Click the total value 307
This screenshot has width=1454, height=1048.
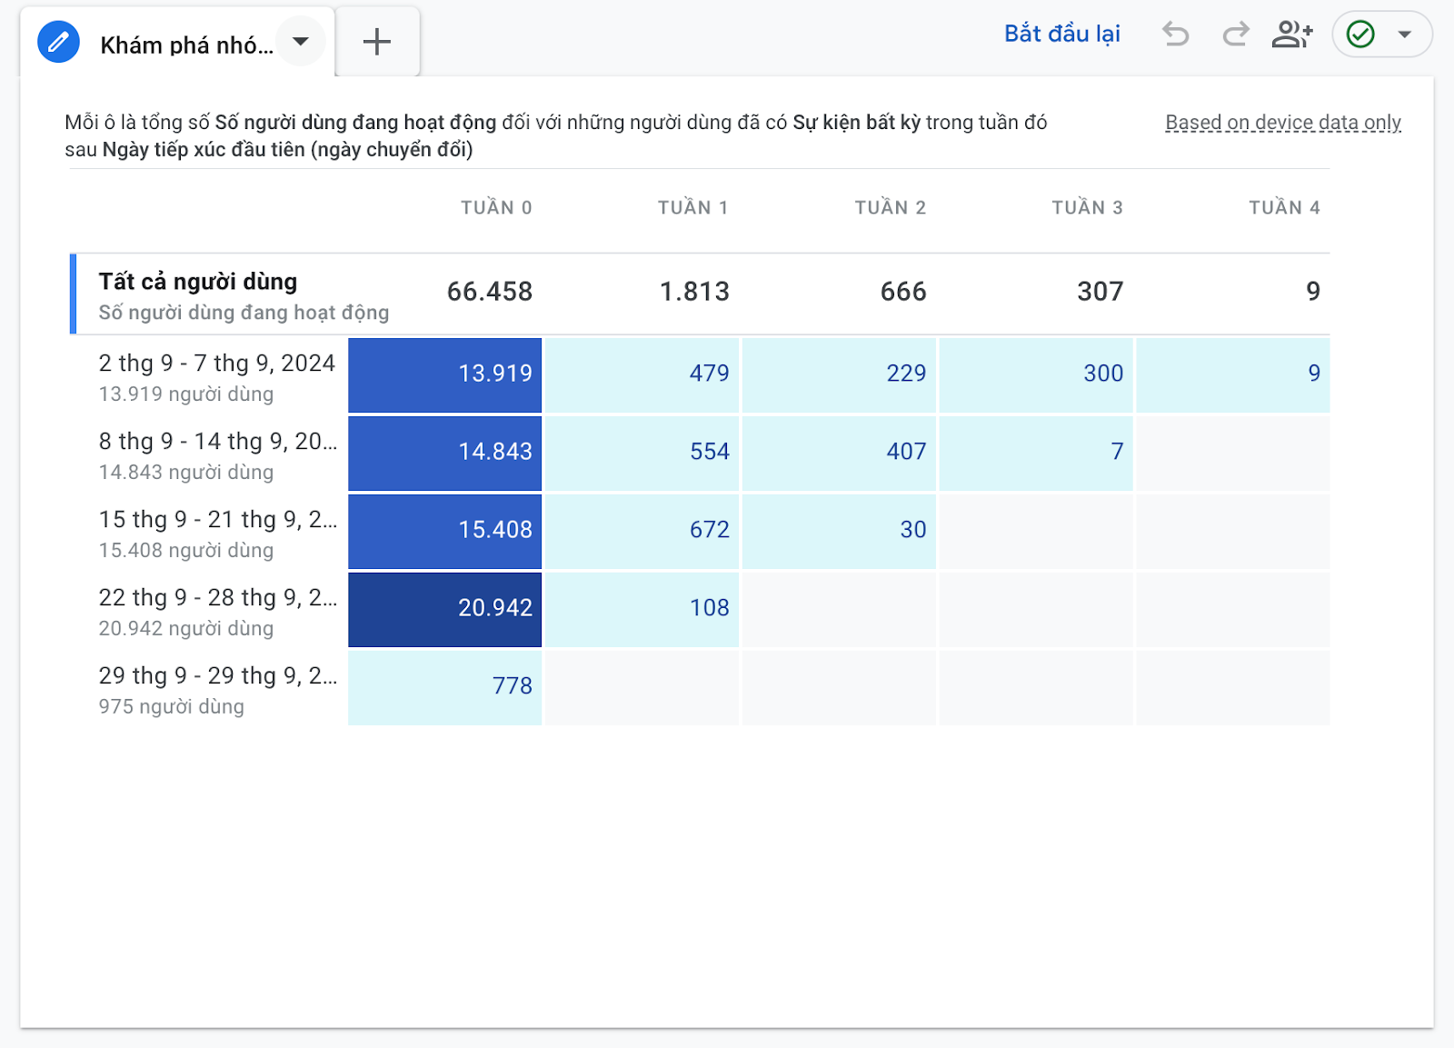point(1100,292)
